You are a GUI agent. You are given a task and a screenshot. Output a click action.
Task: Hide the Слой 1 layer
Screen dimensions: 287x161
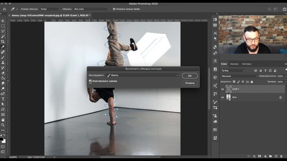click(222, 89)
